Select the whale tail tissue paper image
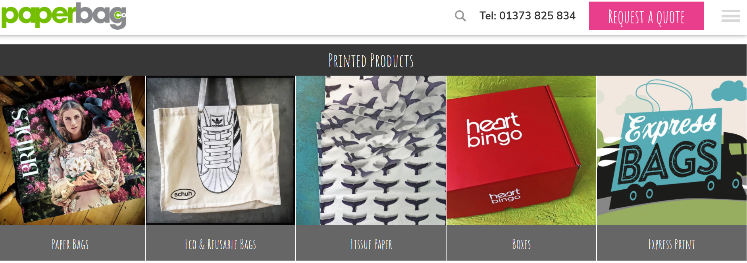Image resolution: width=747 pixels, height=263 pixels. point(371,151)
